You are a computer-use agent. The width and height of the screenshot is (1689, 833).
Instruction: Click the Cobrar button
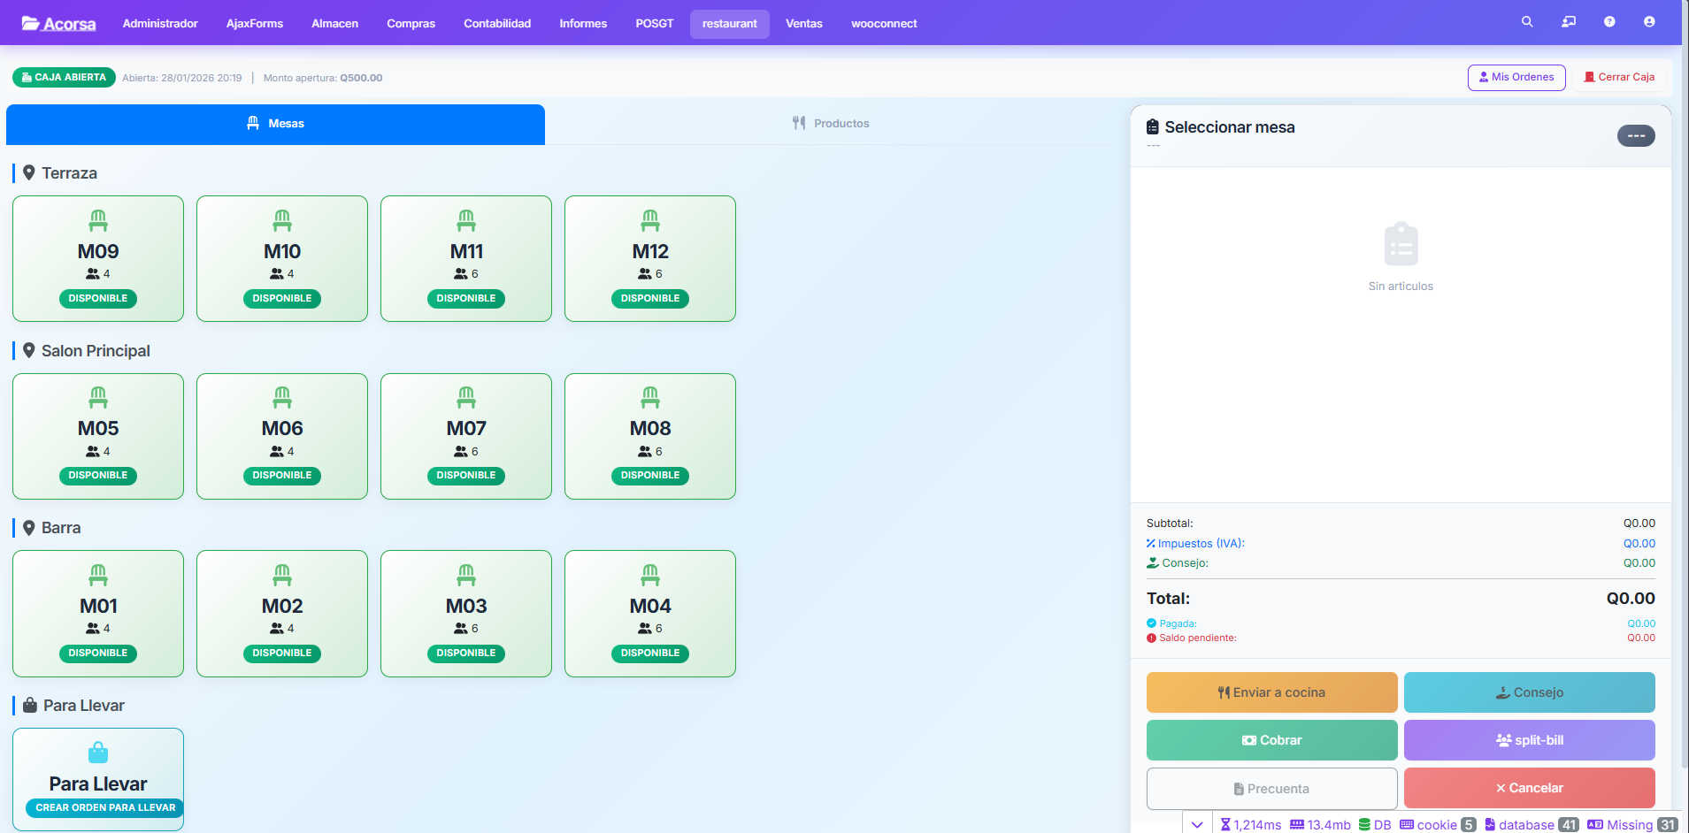[x=1271, y=740]
